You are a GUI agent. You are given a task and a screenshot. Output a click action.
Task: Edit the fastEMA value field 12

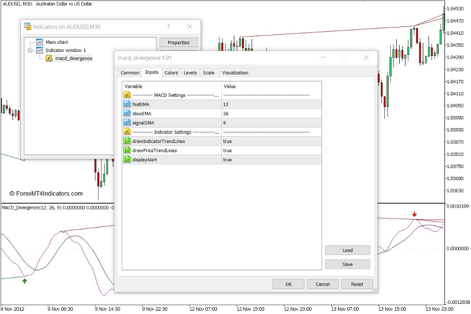tap(271, 105)
